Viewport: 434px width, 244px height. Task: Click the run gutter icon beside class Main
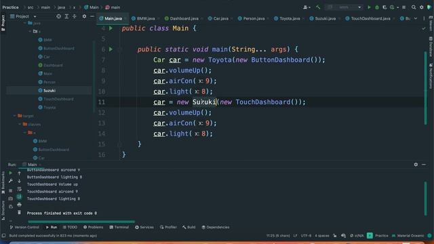tap(111, 28)
